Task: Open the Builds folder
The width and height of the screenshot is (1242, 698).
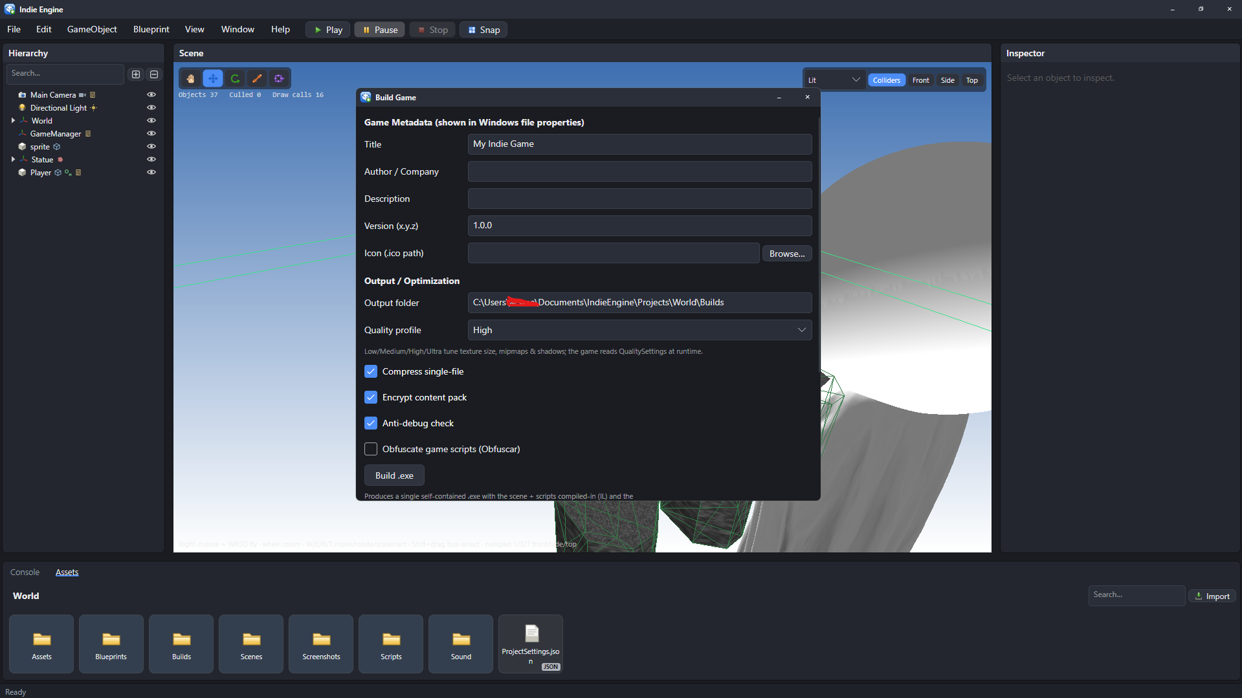Action: coord(181,644)
